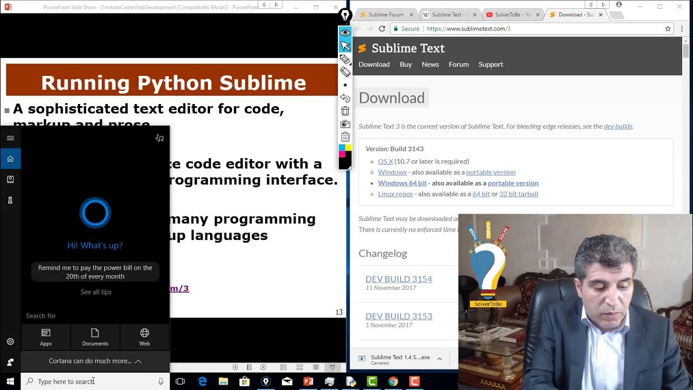Click the music recognition icon in Cortana

(x=159, y=138)
